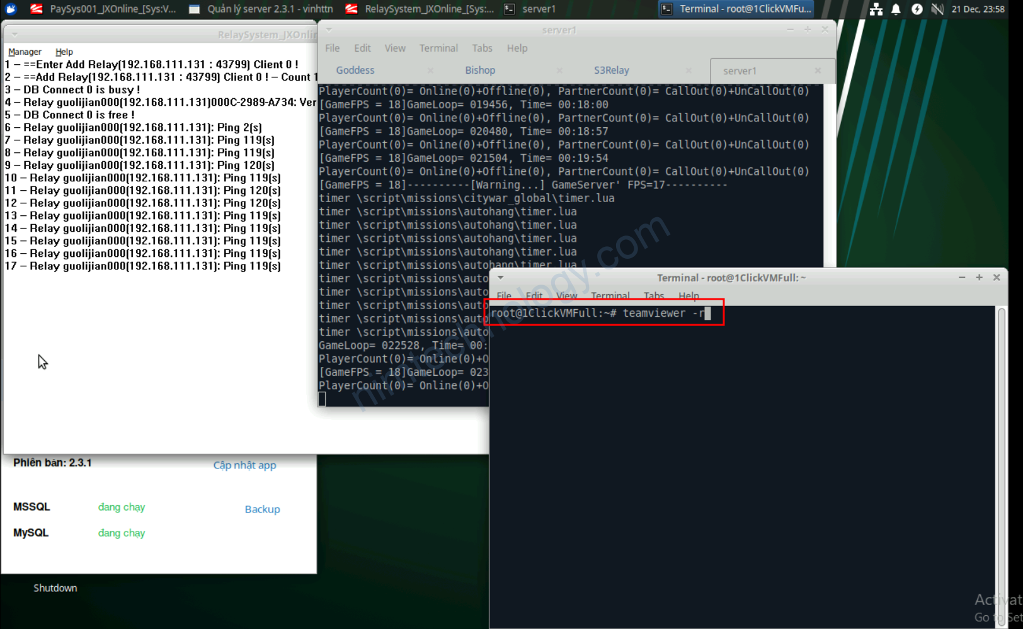Open the power manager tray icon
Screen dimensions: 1023x629
917,9
